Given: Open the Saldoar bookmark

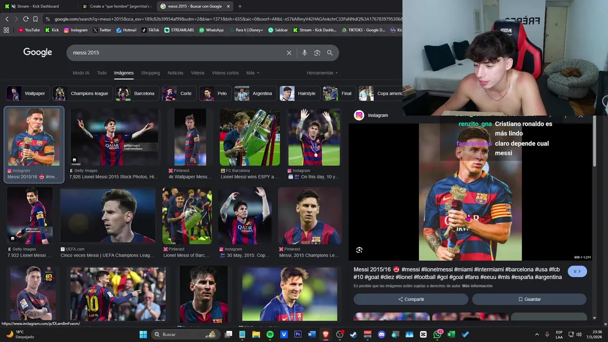Looking at the screenshot, I should 278,30.
